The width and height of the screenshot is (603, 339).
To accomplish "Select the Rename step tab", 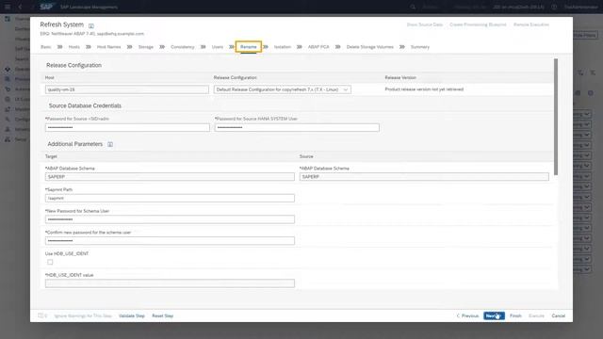I will [249, 47].
